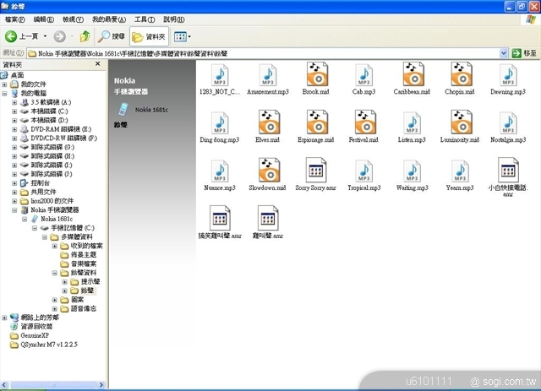Image resolution: width=541 pixels, height=391 pixels.
Task: Collapse the 多媒體資料 folder node
Action: tap(45, 236)
